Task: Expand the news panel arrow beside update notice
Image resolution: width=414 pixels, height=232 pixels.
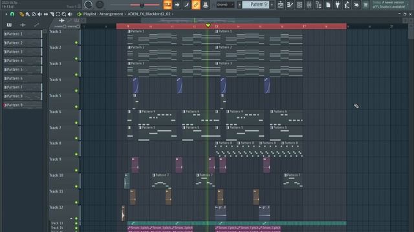Action: 408,5
